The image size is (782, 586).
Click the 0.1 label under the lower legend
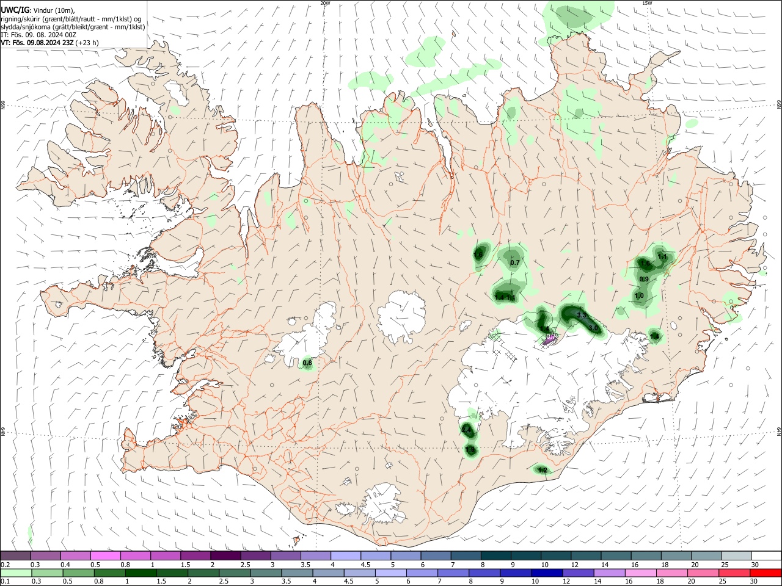point(5,581)
